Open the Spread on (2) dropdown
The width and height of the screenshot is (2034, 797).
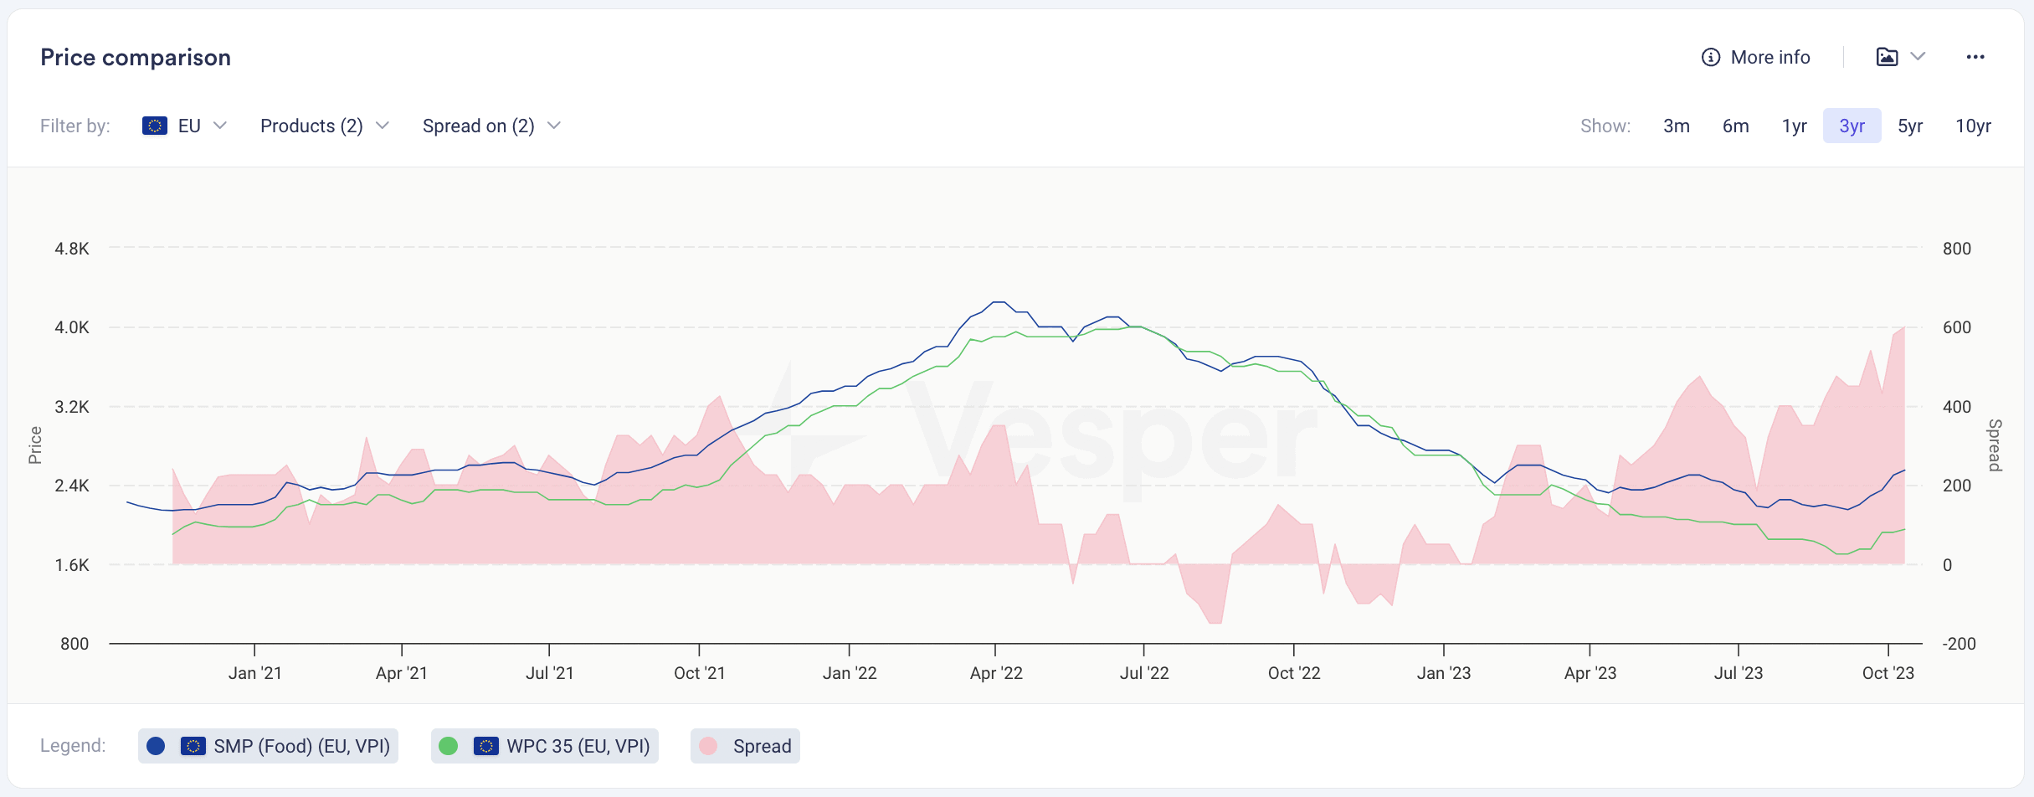pos(491,126)
